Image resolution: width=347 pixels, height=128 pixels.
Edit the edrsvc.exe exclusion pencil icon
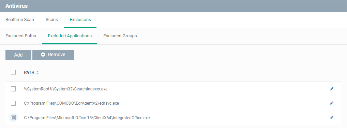[x=332, y=103]
